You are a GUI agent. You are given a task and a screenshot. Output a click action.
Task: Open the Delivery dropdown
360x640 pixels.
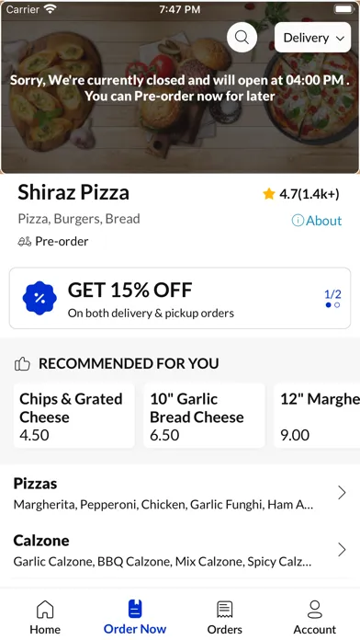pyautogui.click(x=313, y=38)
